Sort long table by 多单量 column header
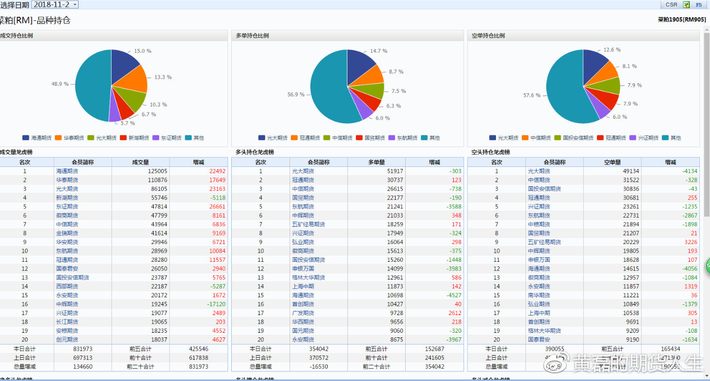Screen dimensions: 710x381 (x=376, y=162)
